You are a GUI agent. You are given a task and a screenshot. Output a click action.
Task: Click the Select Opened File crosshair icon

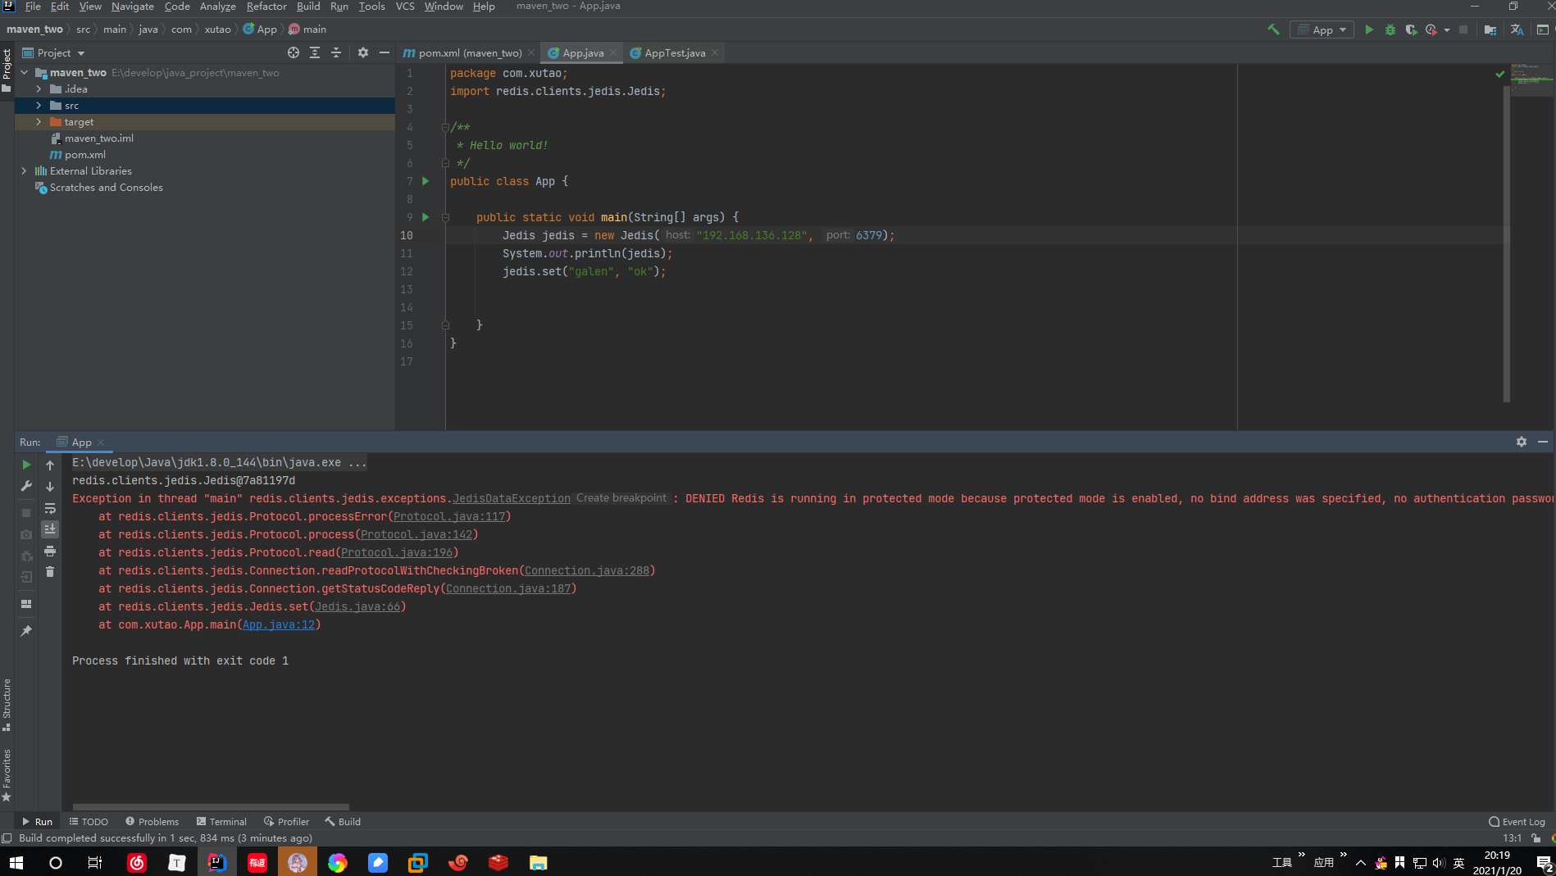click(x=293, y=52)
